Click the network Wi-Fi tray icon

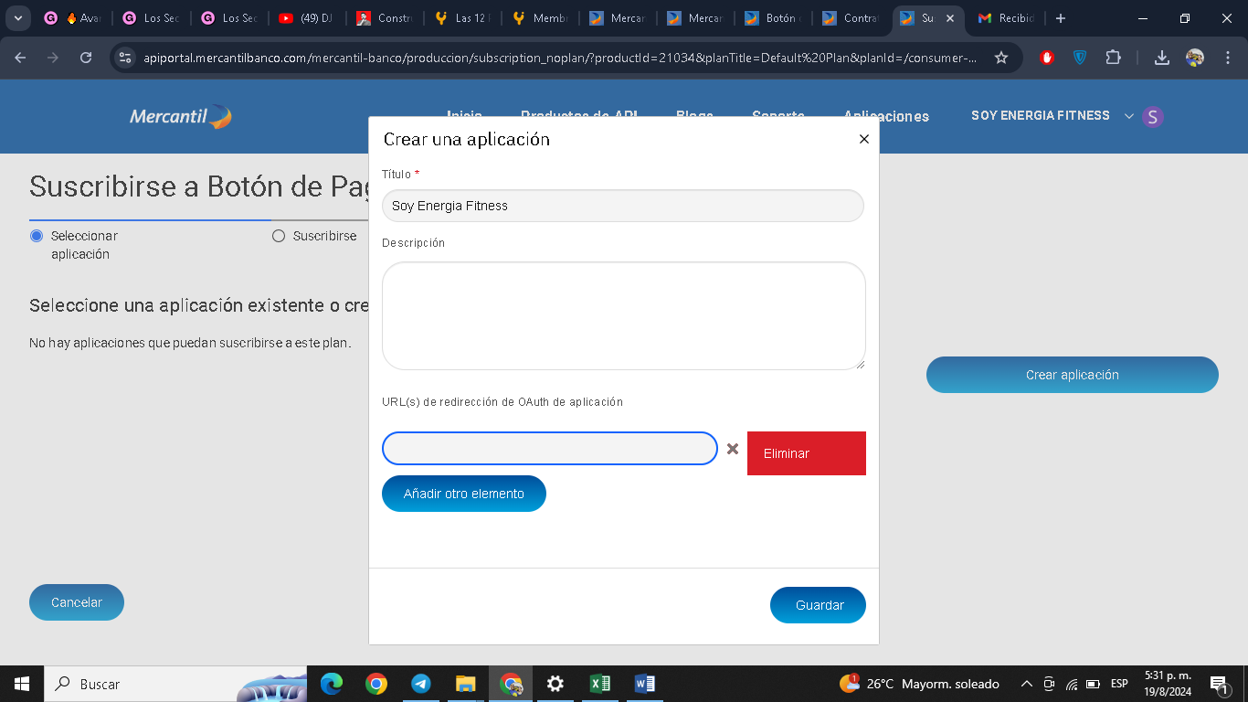click(1072, 684)
